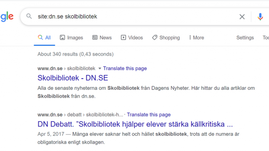Screen dimensions: 269x151
Task: Translate the DN Debatt result page
Action: (149, 115)
